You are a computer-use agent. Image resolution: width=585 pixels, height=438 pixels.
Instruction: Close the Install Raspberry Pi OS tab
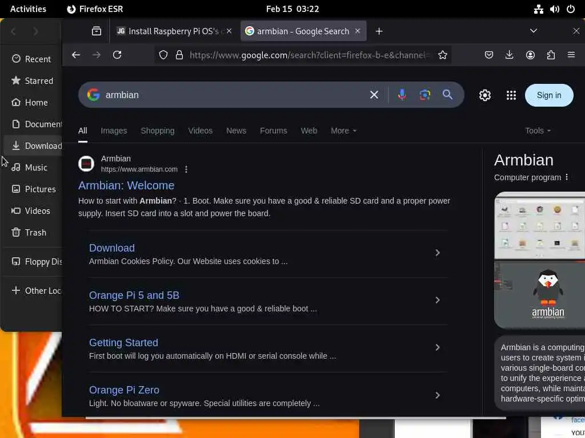(229, 31)
